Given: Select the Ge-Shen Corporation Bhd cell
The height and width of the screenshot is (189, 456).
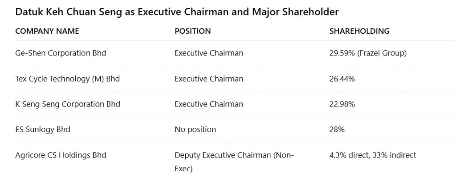Looking at the screenshot, I should click(x=61, y=53).
